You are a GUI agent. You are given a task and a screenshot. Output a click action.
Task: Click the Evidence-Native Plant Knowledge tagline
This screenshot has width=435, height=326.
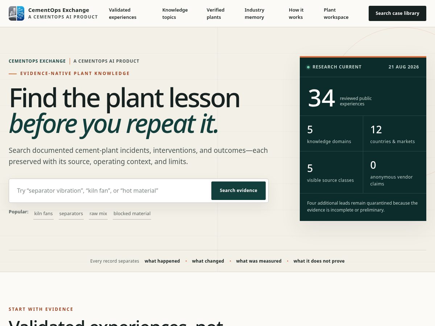75,74
